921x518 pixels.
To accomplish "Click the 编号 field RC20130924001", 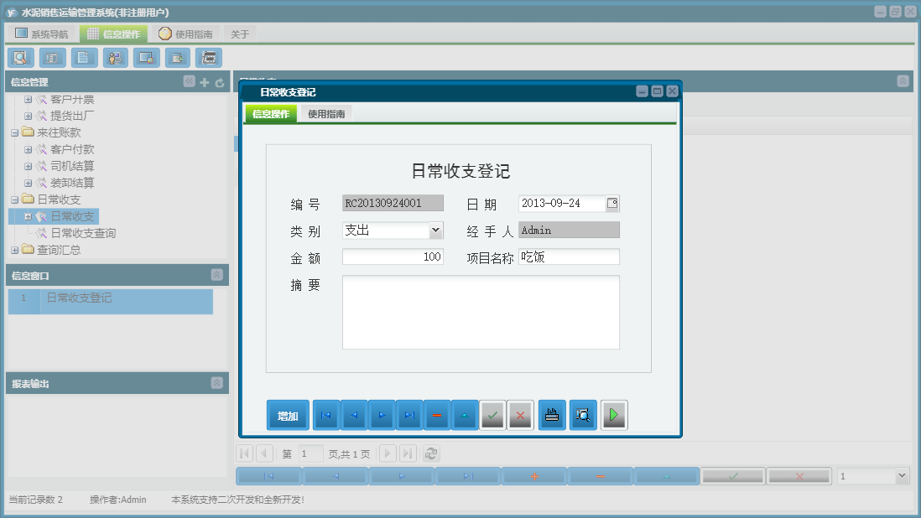I will click(393, 203).
